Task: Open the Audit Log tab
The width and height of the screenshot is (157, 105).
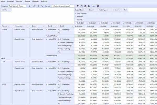Action: tap(44, 1)
